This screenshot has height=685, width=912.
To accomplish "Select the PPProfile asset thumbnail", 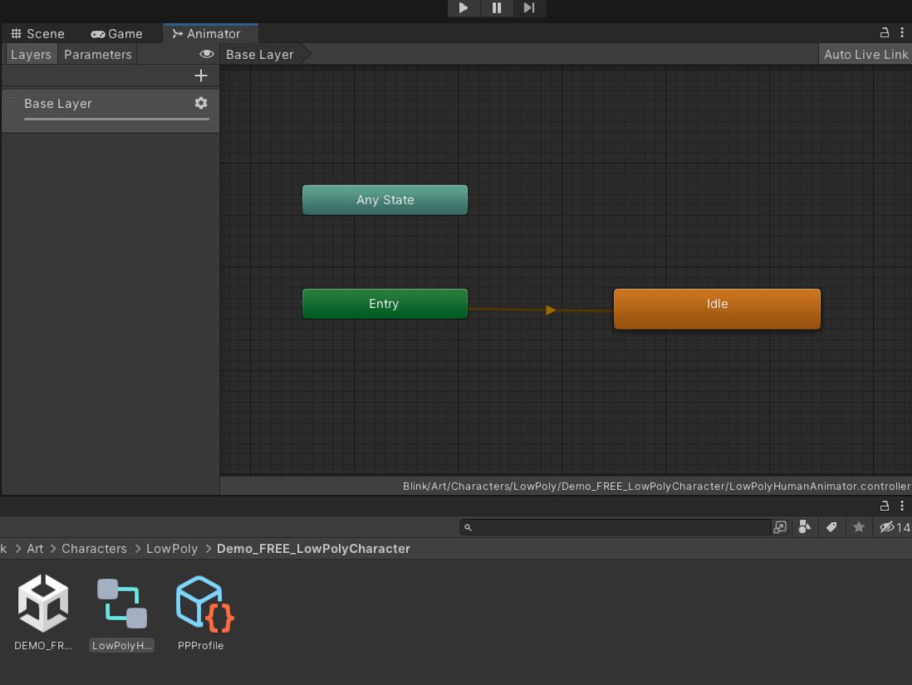I will 202,604.
